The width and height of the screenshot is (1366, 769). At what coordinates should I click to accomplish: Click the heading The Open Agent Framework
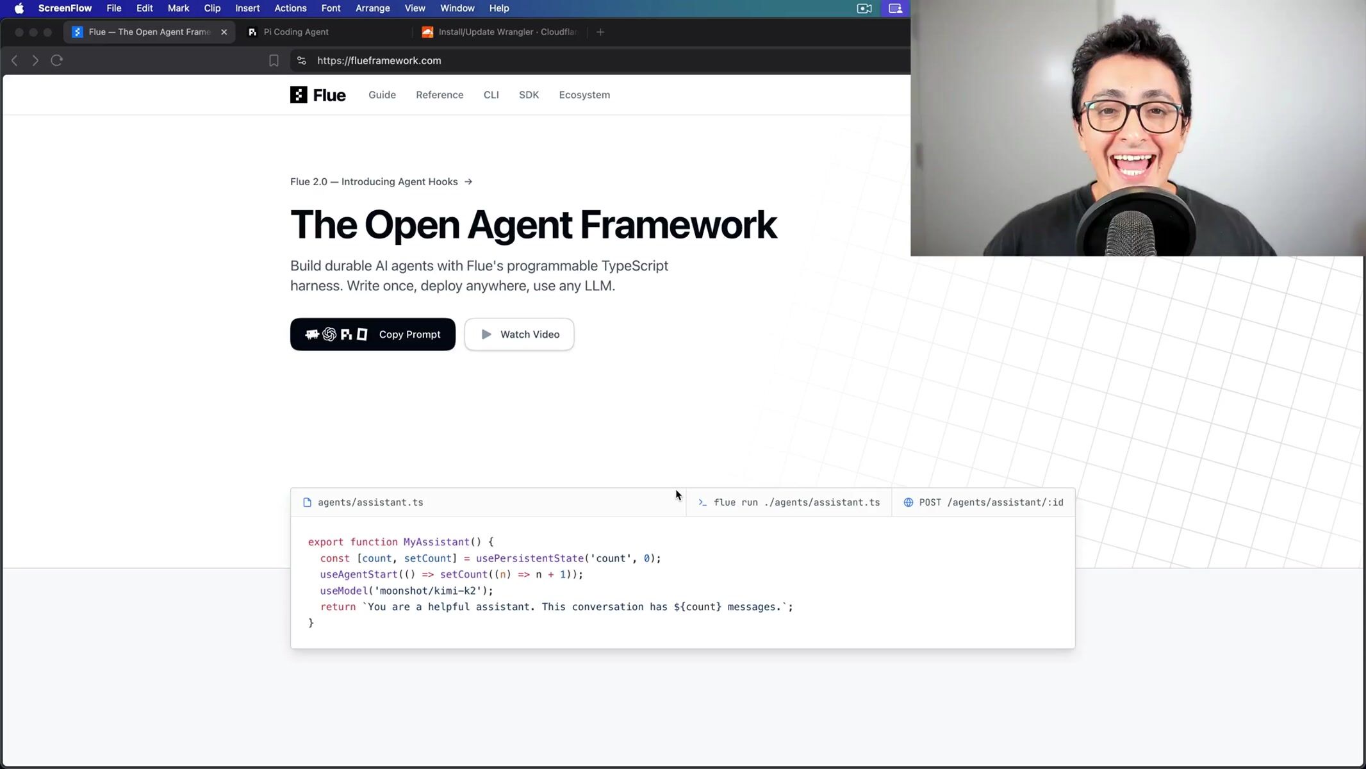(534, 225)
